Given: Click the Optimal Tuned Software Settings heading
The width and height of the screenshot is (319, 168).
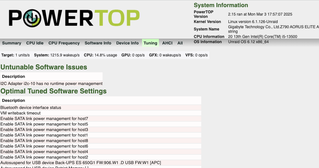Looking at the screenshot, I should (53, 91).
